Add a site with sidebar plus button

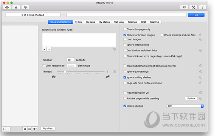(x=4, y=129)
